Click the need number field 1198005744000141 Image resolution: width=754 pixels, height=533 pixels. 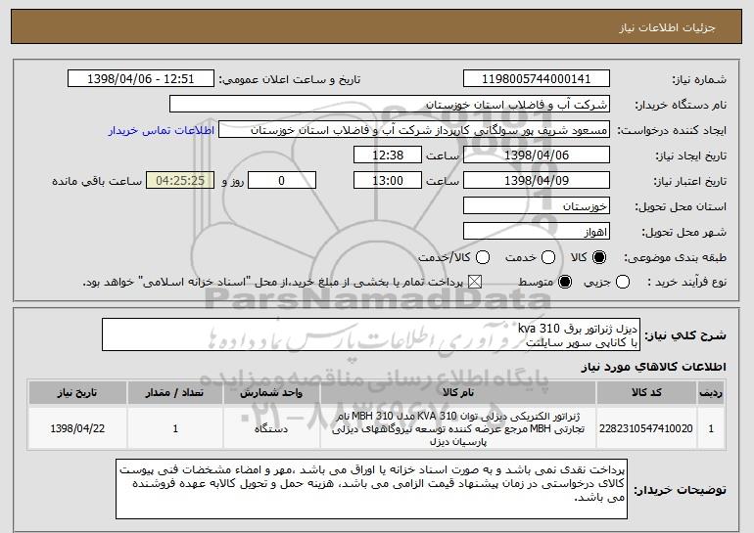point(537,79)
